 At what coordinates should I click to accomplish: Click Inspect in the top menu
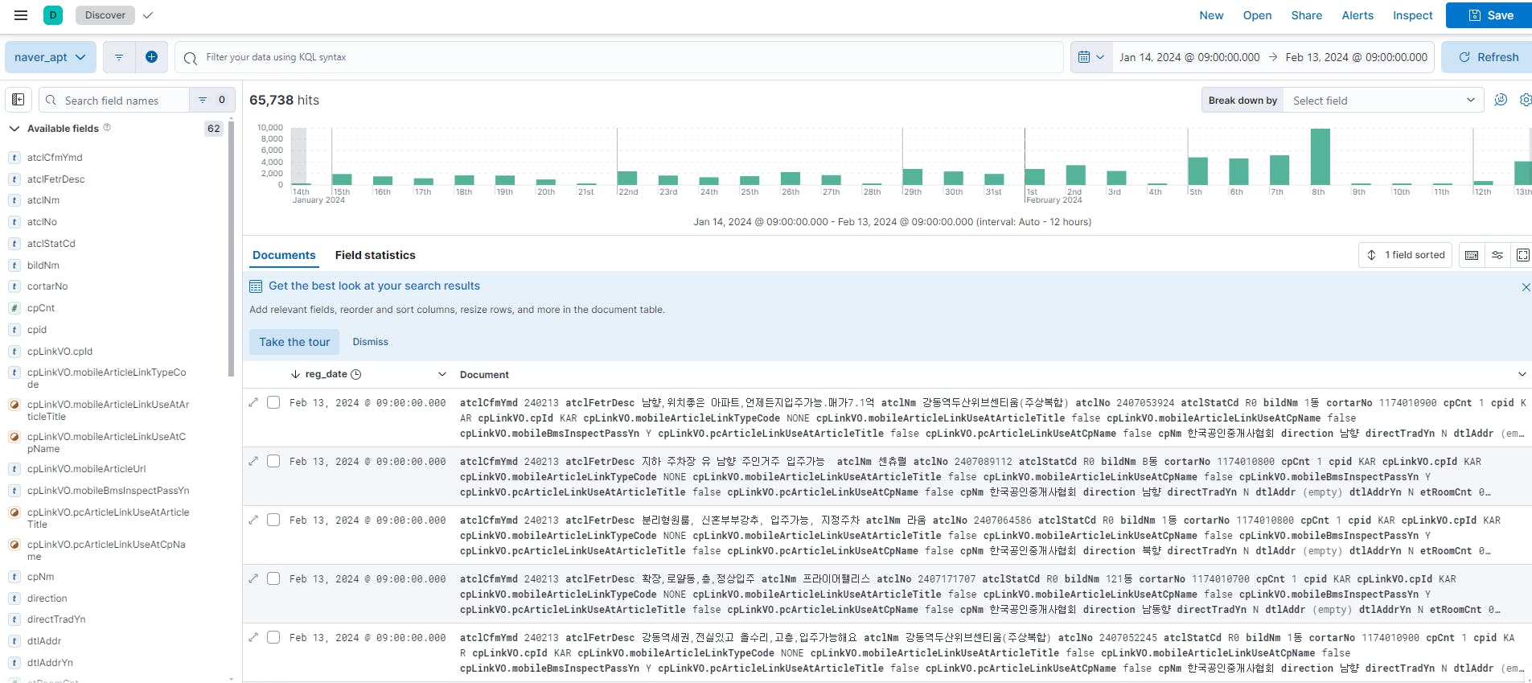[x=1413, y=15]
